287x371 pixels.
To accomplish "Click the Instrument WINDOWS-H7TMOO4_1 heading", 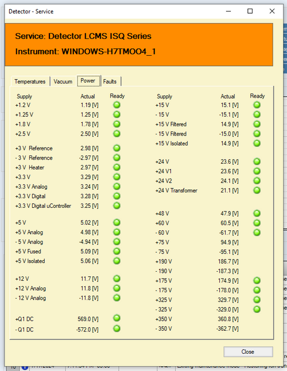I will [x=86, y=52].
